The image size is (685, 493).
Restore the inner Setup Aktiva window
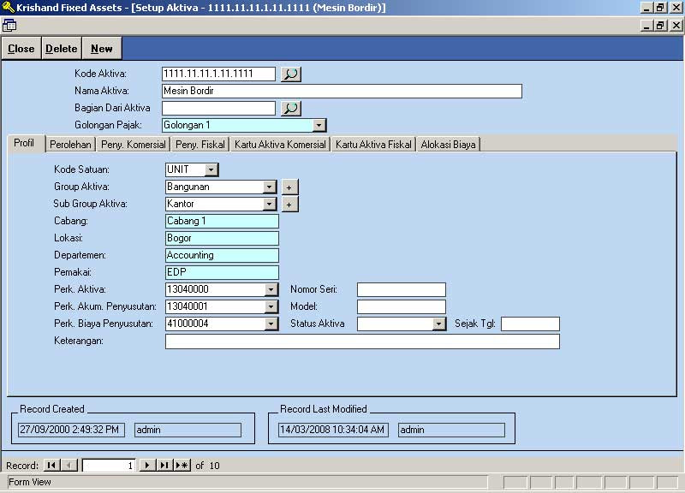660,26
